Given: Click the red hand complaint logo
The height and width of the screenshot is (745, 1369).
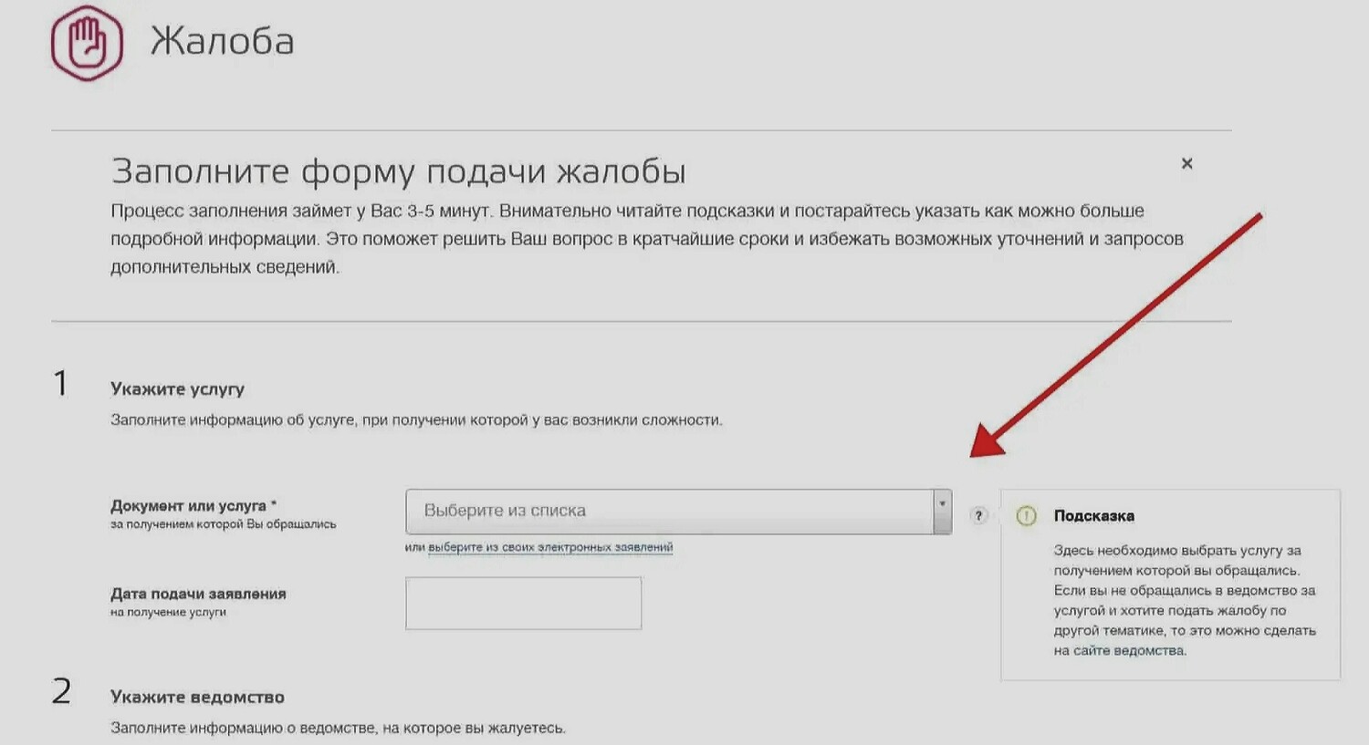Looking at the screenshot, I should pyautogui.click(x=87, y=44).
